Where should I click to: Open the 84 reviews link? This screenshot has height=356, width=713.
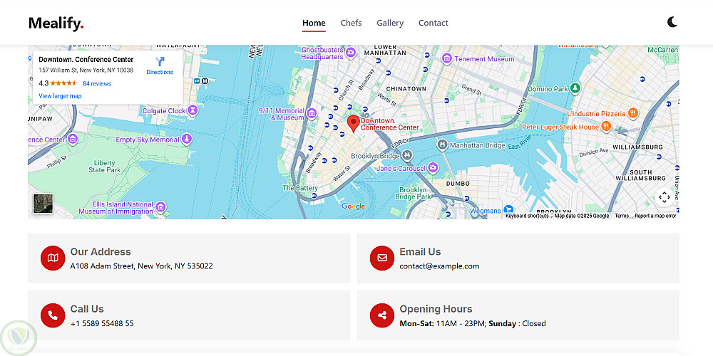click(97, 83)
